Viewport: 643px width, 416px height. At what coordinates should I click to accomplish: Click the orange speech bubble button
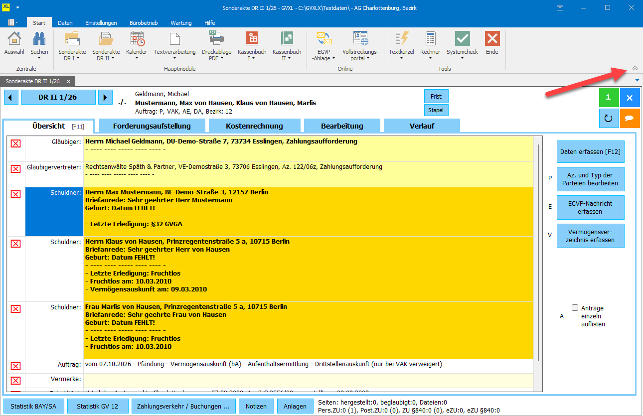coord(630,119)
